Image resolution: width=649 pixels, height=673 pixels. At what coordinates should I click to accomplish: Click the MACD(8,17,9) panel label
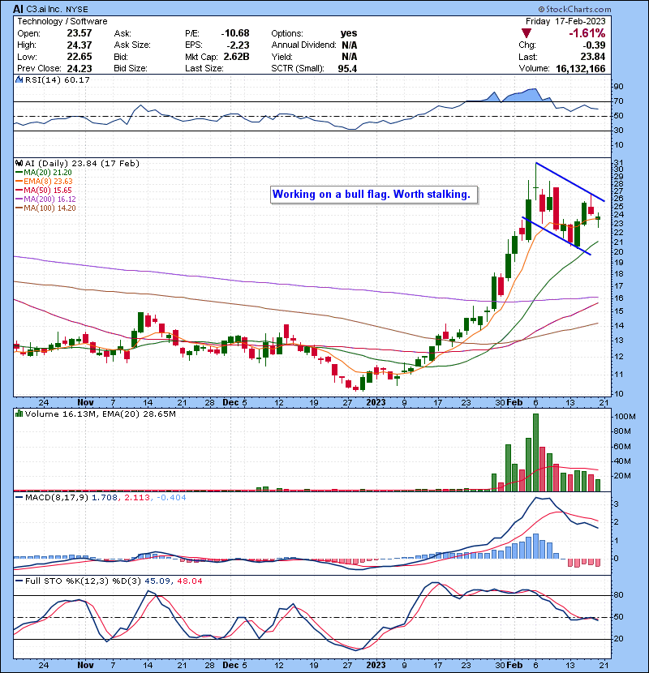57,498
